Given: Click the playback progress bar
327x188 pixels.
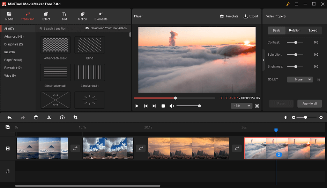Looking at the screenshot, I should pyautogui.click(x=174, y=98).
